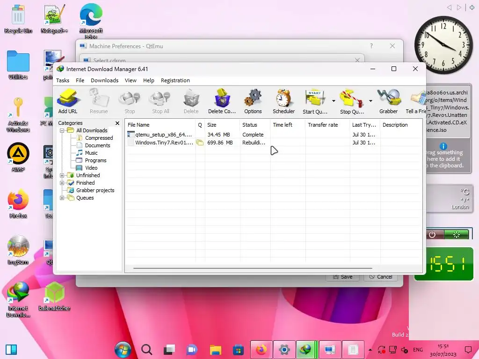Screen dimensions: 479x359
Task: Click the Delete toolbar icon
Action: pyautogui.click(x=191, y=101)
